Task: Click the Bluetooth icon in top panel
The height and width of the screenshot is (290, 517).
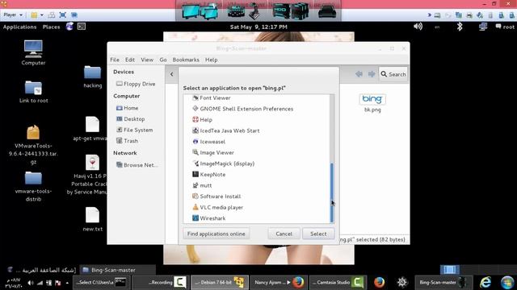Action: coord(460,27)
